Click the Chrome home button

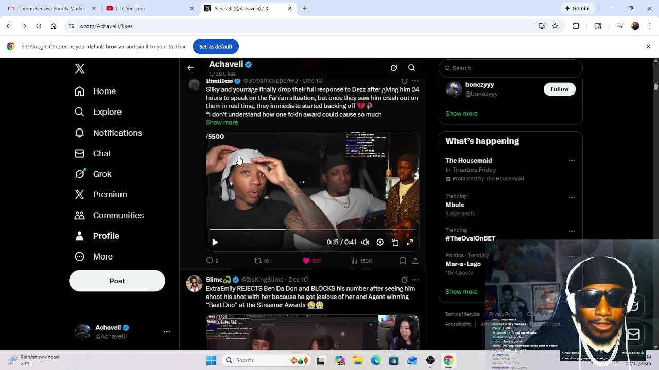click(x=53, y=26)
